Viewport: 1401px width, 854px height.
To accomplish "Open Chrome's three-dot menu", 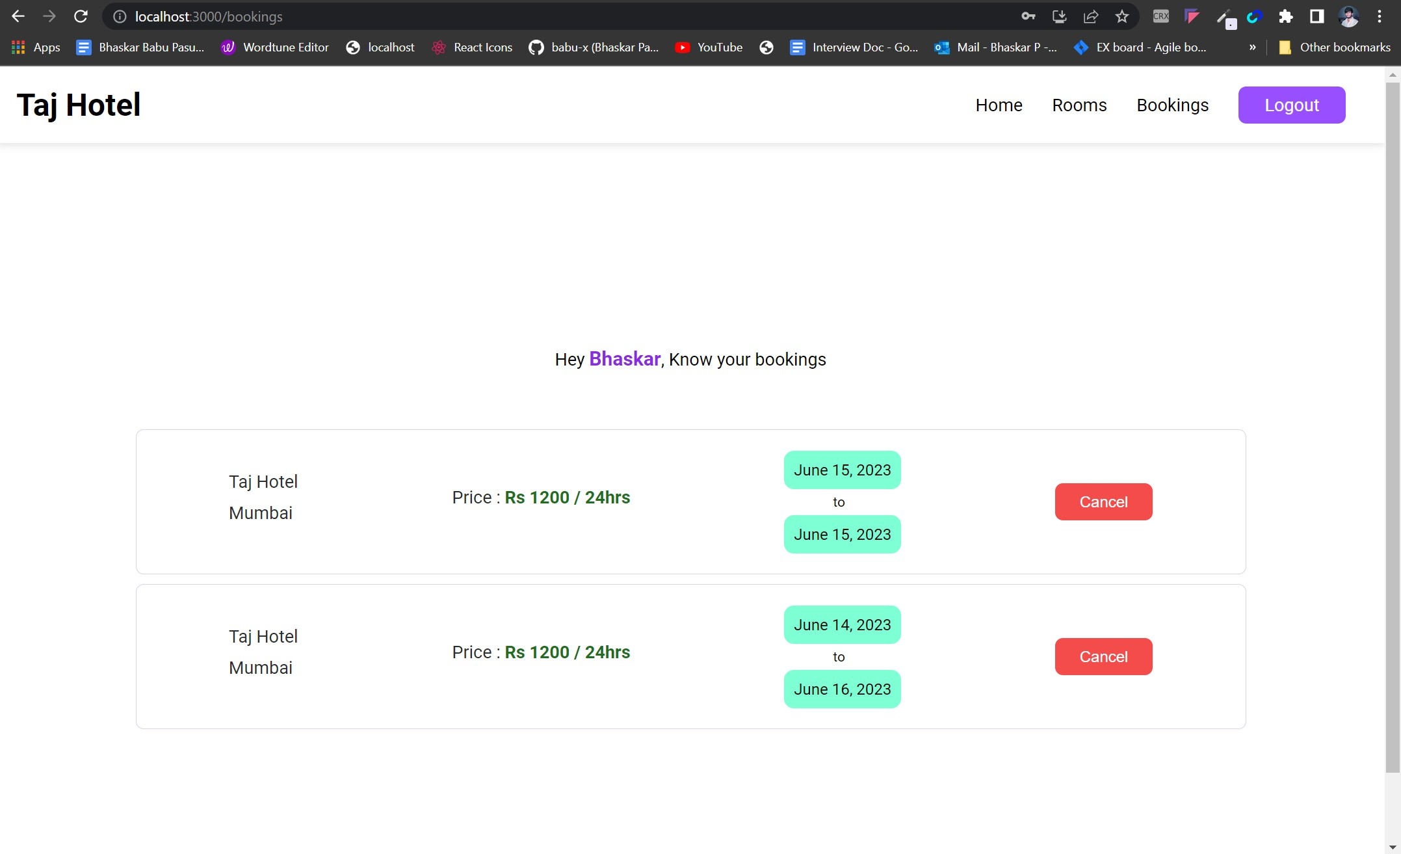I will coord(1380,16).
